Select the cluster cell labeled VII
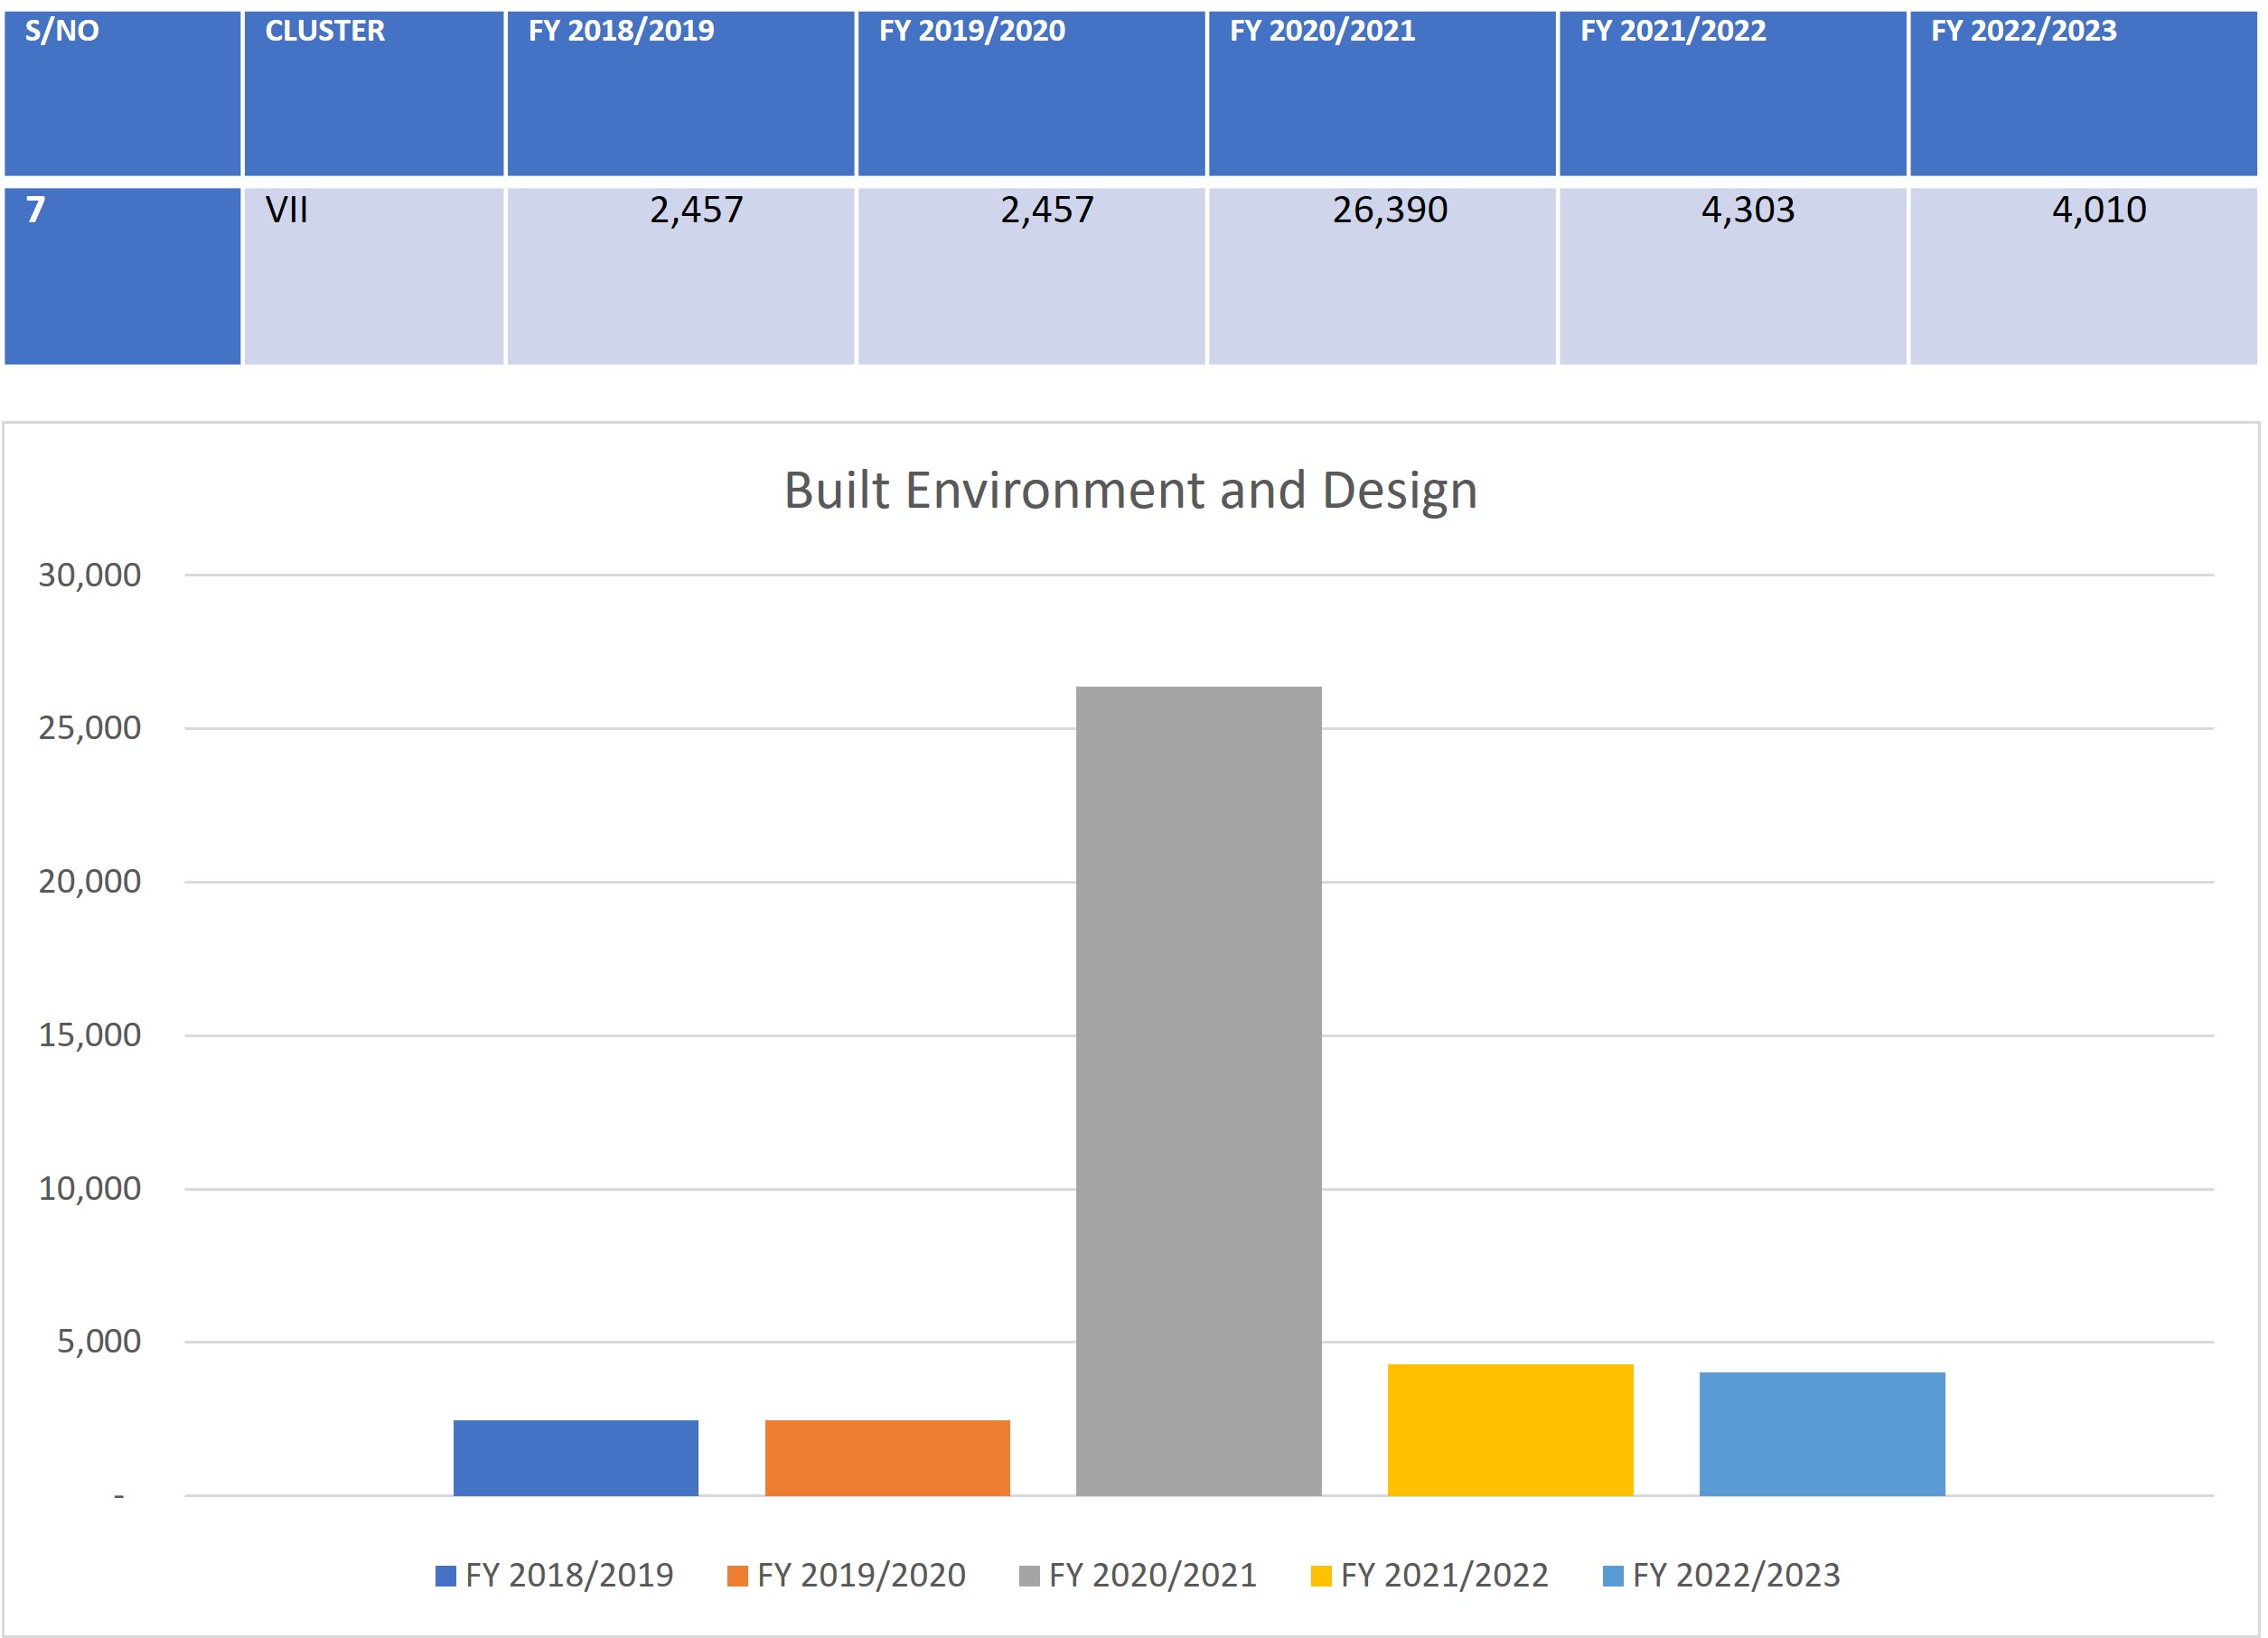The image size is (2268, 1638). tap(373, 275)
